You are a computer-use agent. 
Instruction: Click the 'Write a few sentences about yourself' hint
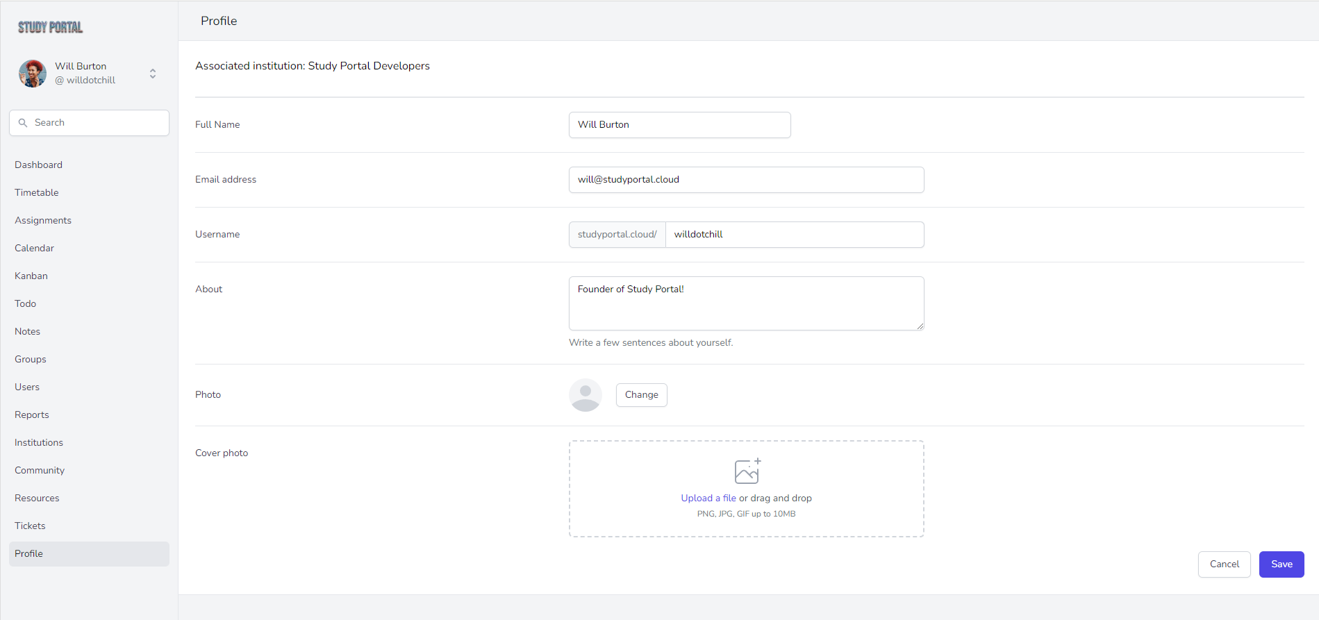click(651, 342)
